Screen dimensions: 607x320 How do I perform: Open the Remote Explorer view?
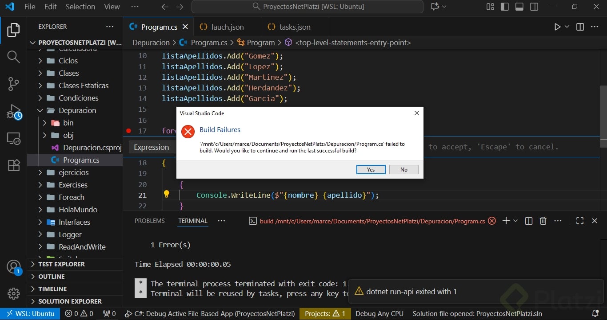[x=13, y=139]
